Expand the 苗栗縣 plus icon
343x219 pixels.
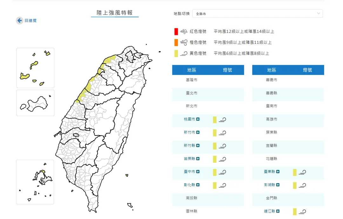pyautogui.click(x=198, y=159)
